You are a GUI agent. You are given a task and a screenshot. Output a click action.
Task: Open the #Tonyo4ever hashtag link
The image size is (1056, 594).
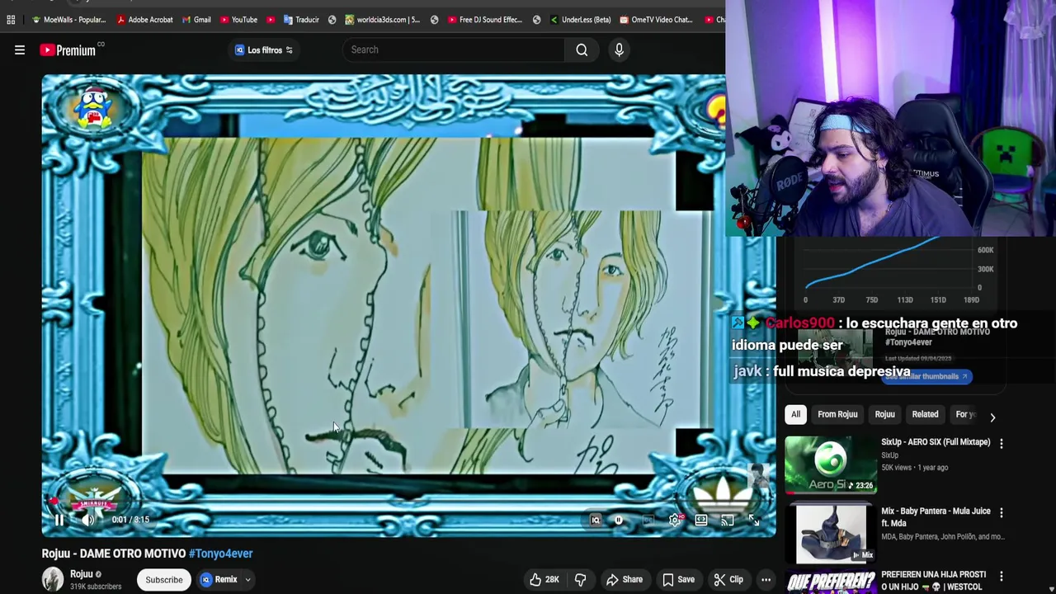pos(220,554)
